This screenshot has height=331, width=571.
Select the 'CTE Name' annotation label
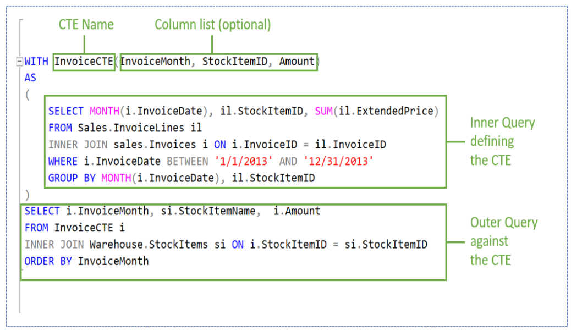pyautogui.click(x=86, y=25)
